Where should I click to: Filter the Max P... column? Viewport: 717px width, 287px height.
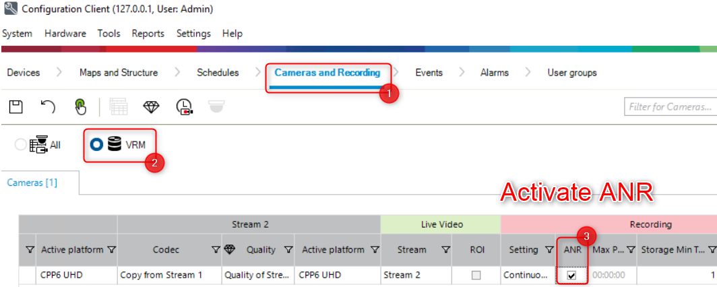coord(631,250)
